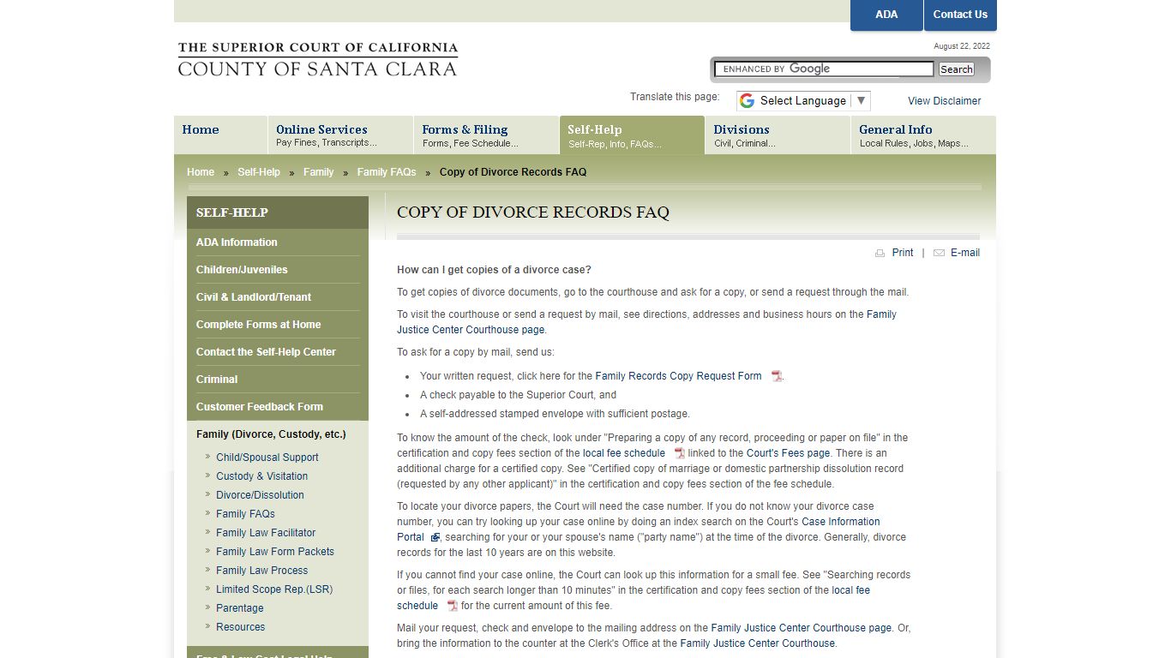Open the Self-Help menu
Viewport: 1171px width, 658px height.
pos(632,135)
